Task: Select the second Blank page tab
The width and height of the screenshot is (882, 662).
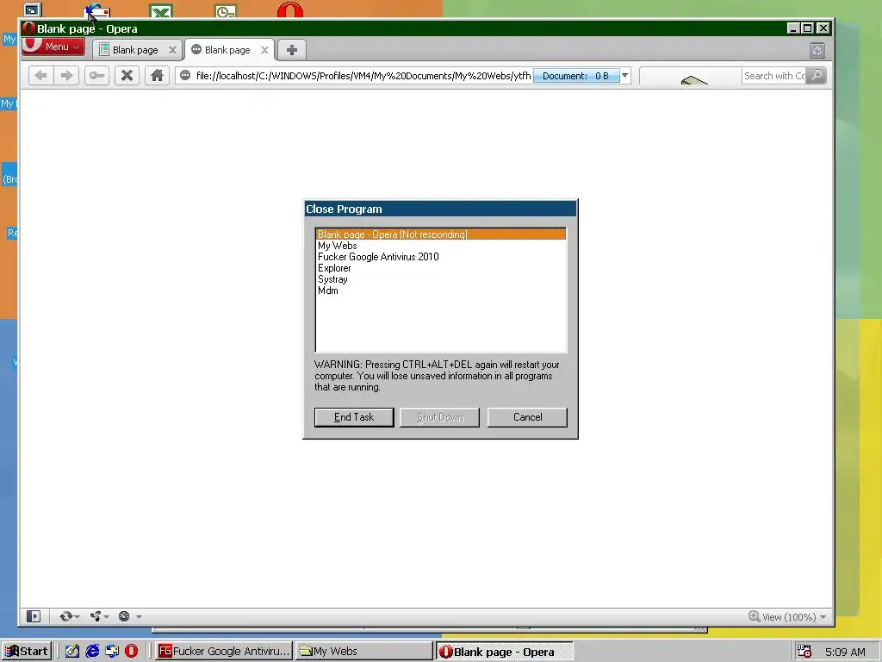Action: (x=227, y=50)
